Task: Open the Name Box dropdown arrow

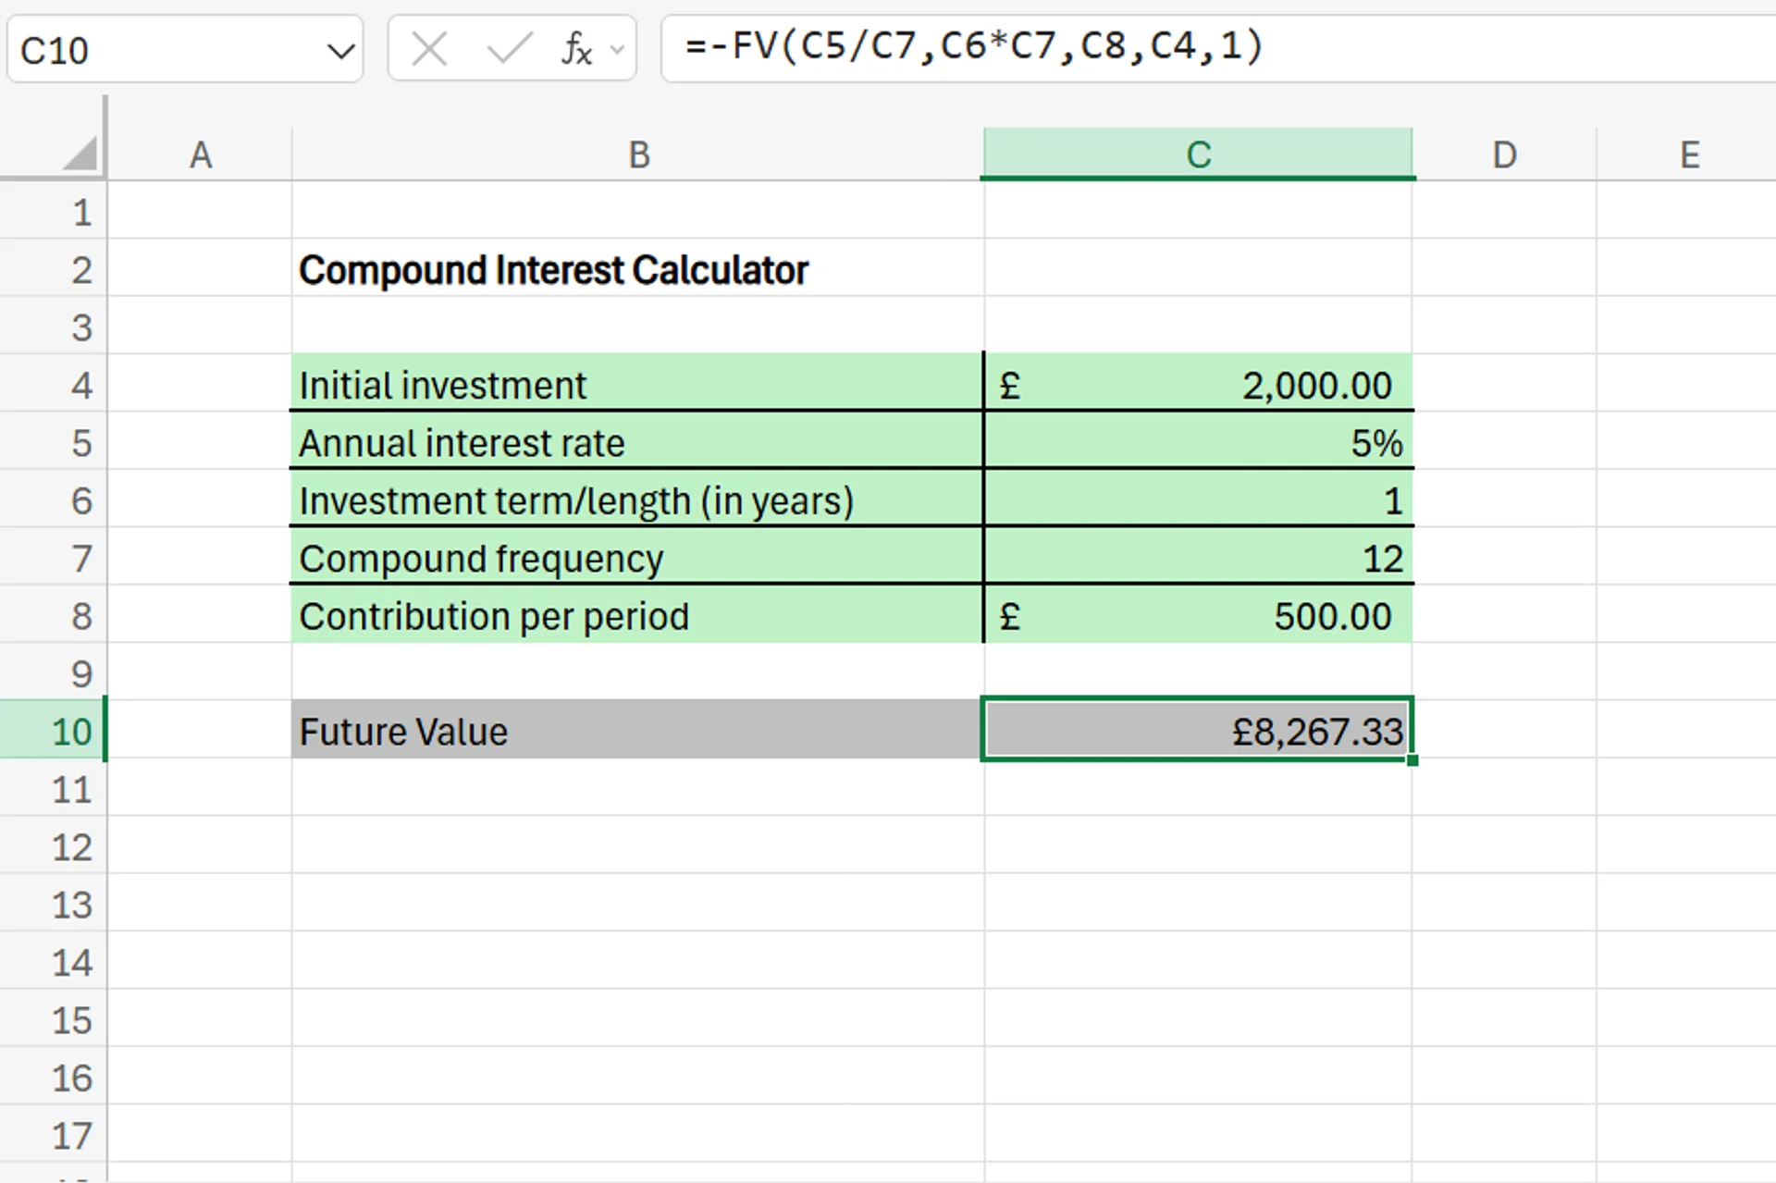Action: pos(340,51)
